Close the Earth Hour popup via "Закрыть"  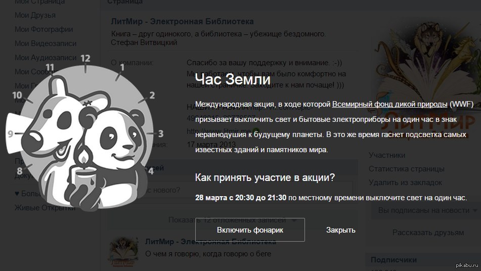[x=340, y=230]
